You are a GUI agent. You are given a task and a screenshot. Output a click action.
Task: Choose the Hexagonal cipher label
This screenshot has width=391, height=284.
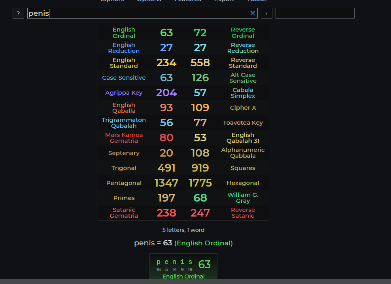coord(243,183)
